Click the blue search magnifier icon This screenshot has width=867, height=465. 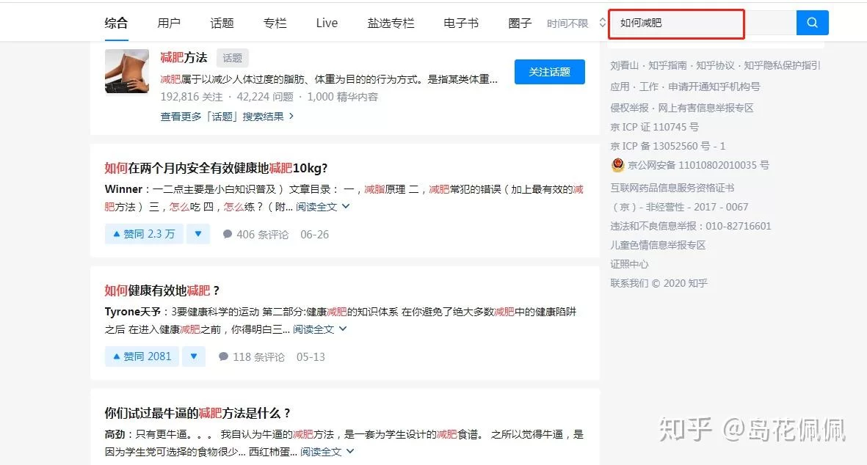tap(812, 23)
